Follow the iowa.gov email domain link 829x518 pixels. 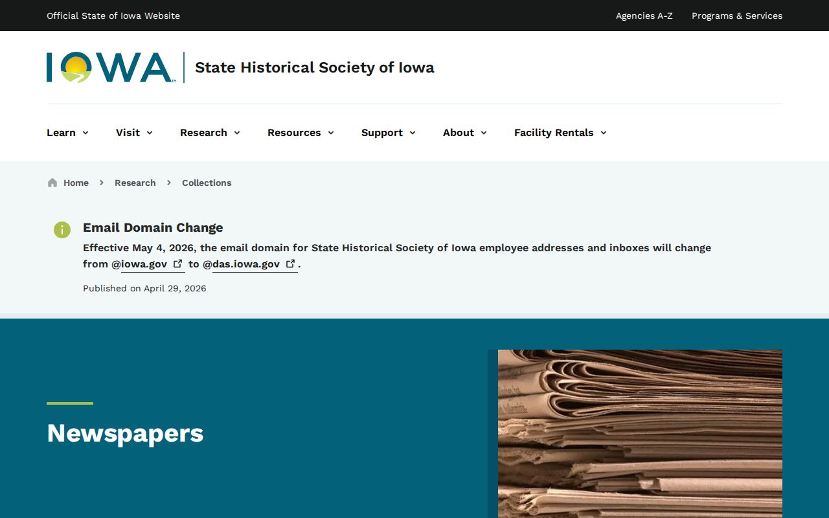click(153, 264)
